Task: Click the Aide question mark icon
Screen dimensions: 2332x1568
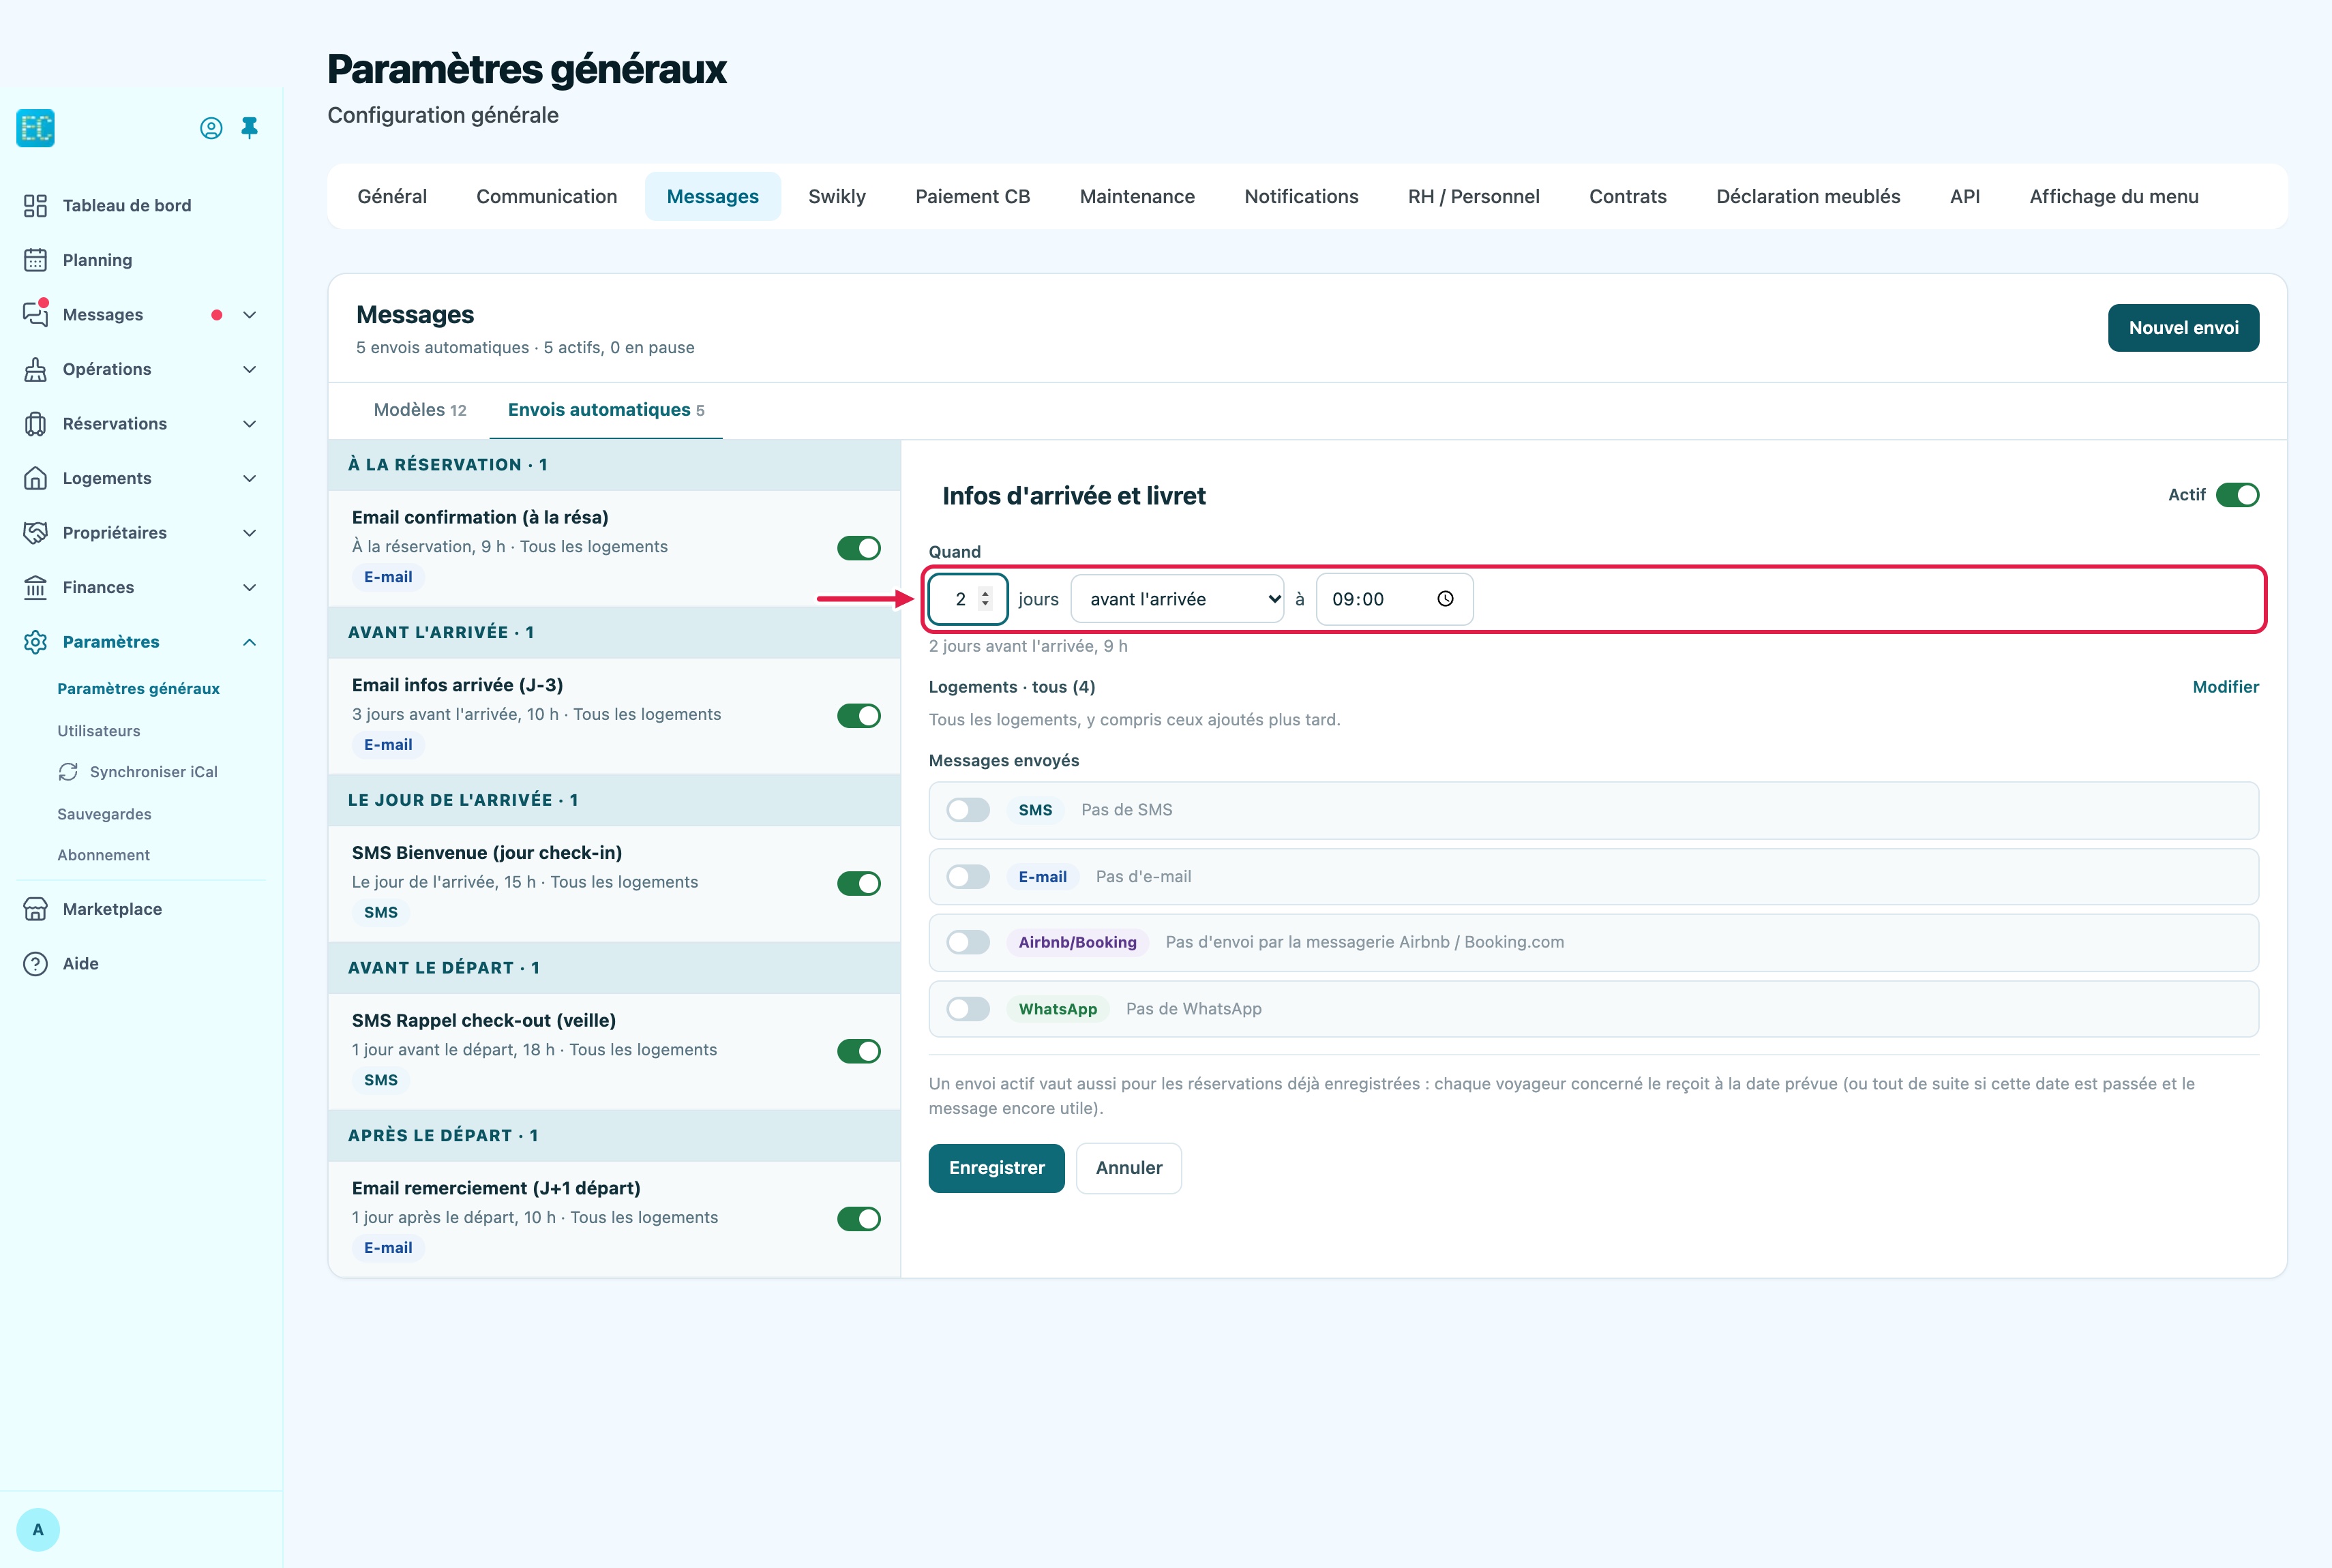Action: pyautogui.click(x=35, y=964)
